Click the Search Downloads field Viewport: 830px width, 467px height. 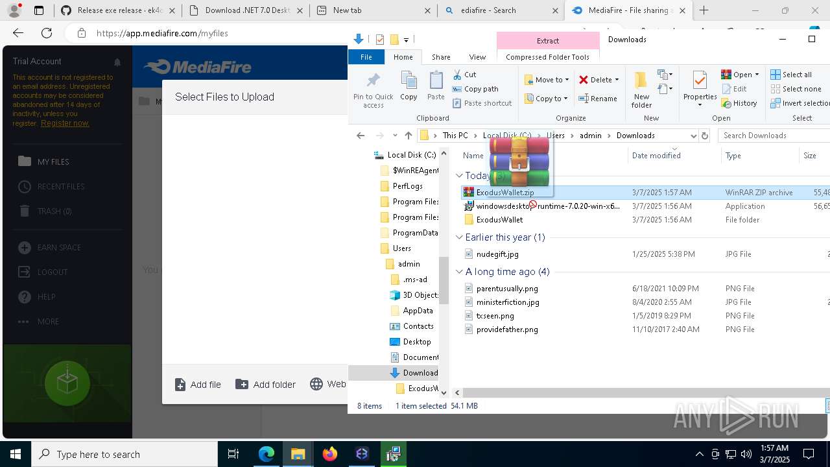[x=773, y=136]
